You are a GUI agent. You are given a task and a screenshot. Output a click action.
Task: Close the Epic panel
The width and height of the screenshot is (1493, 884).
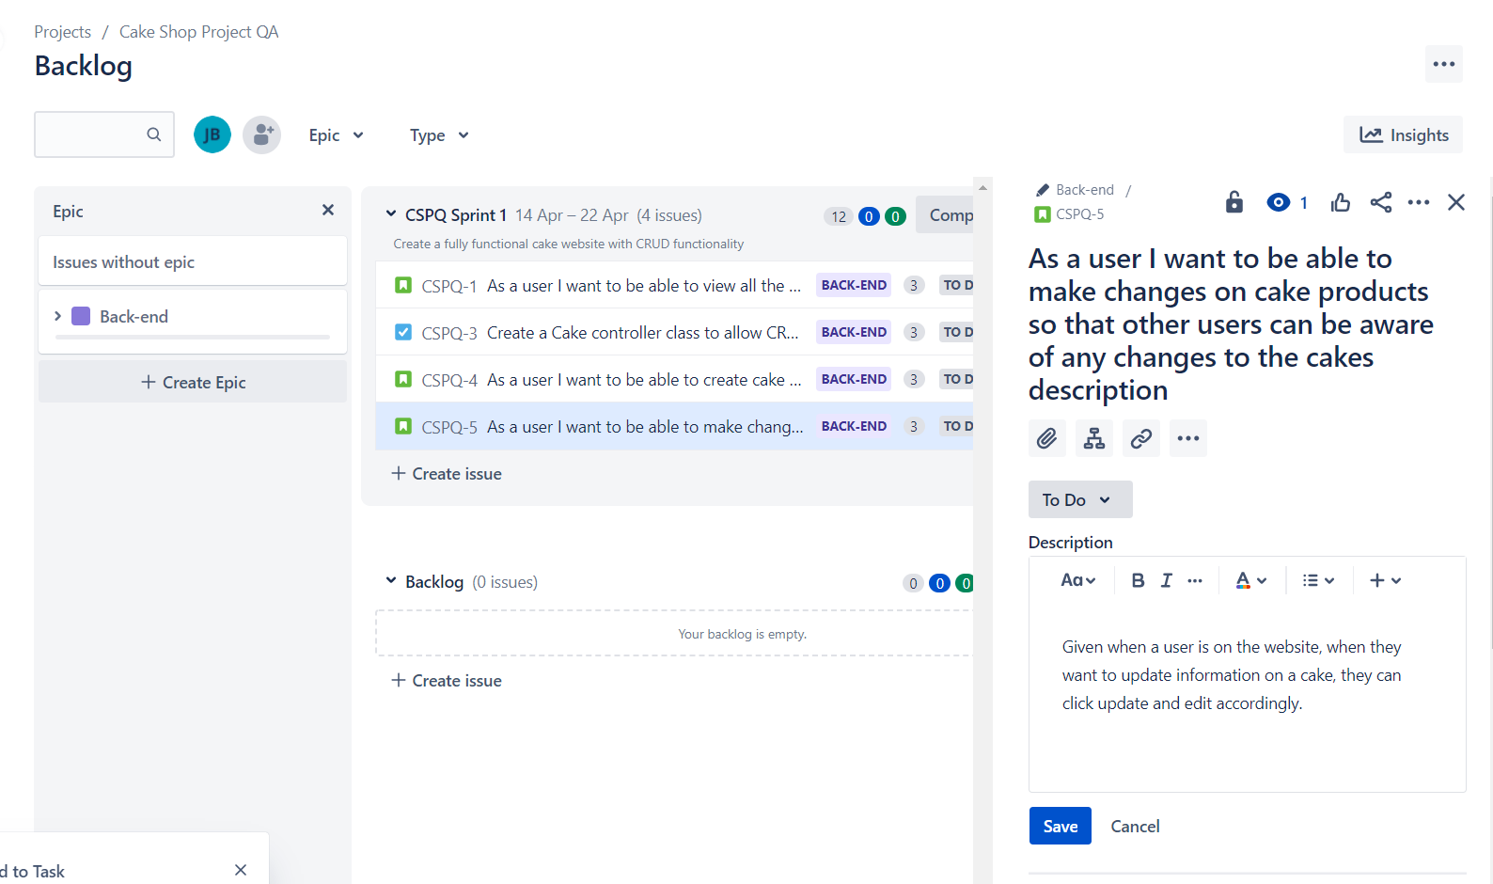[x=328, y=210]
